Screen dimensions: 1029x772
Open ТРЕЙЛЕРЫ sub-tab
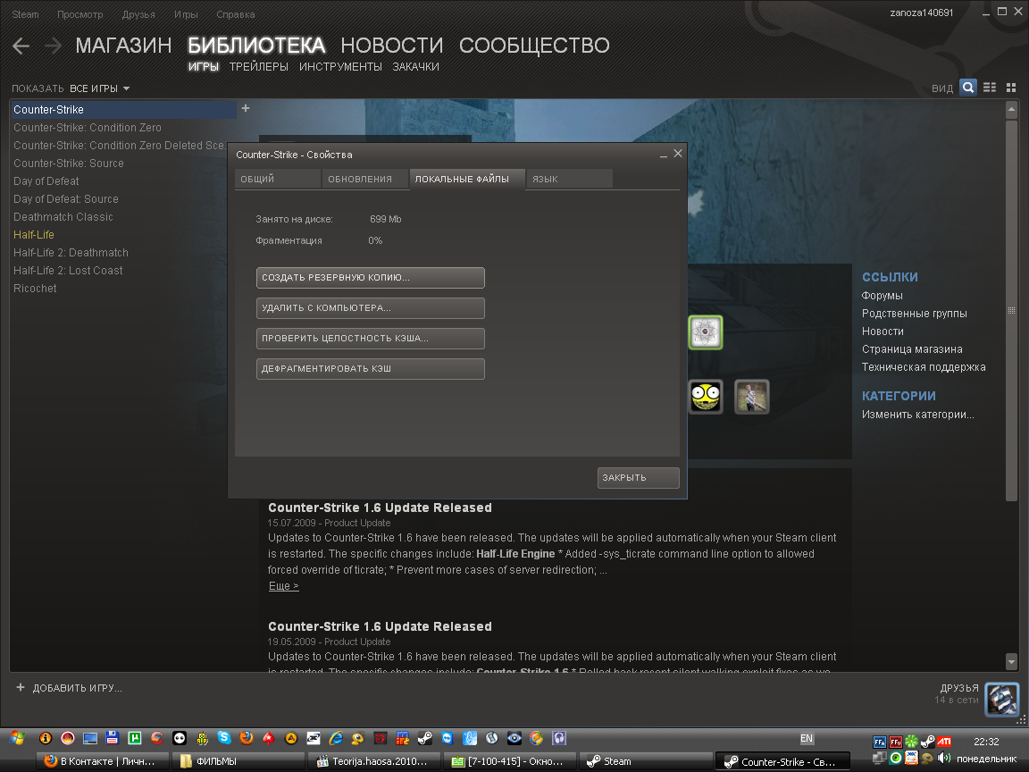[258, 67]
